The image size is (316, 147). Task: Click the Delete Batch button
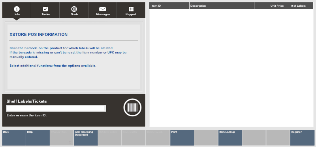(x=158, y=138)
